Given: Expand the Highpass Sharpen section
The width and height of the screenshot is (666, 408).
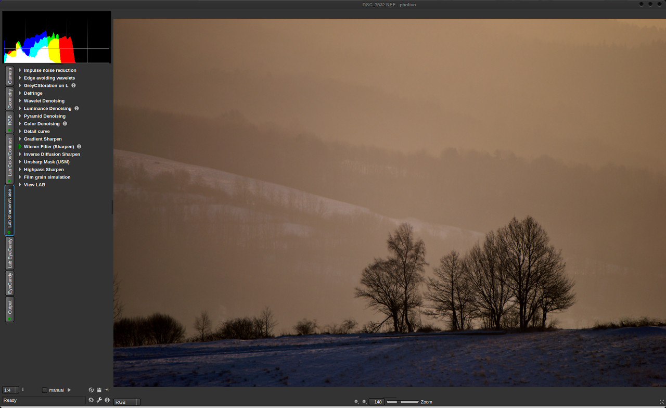Looking at the screenshot, I should (20, 170).
